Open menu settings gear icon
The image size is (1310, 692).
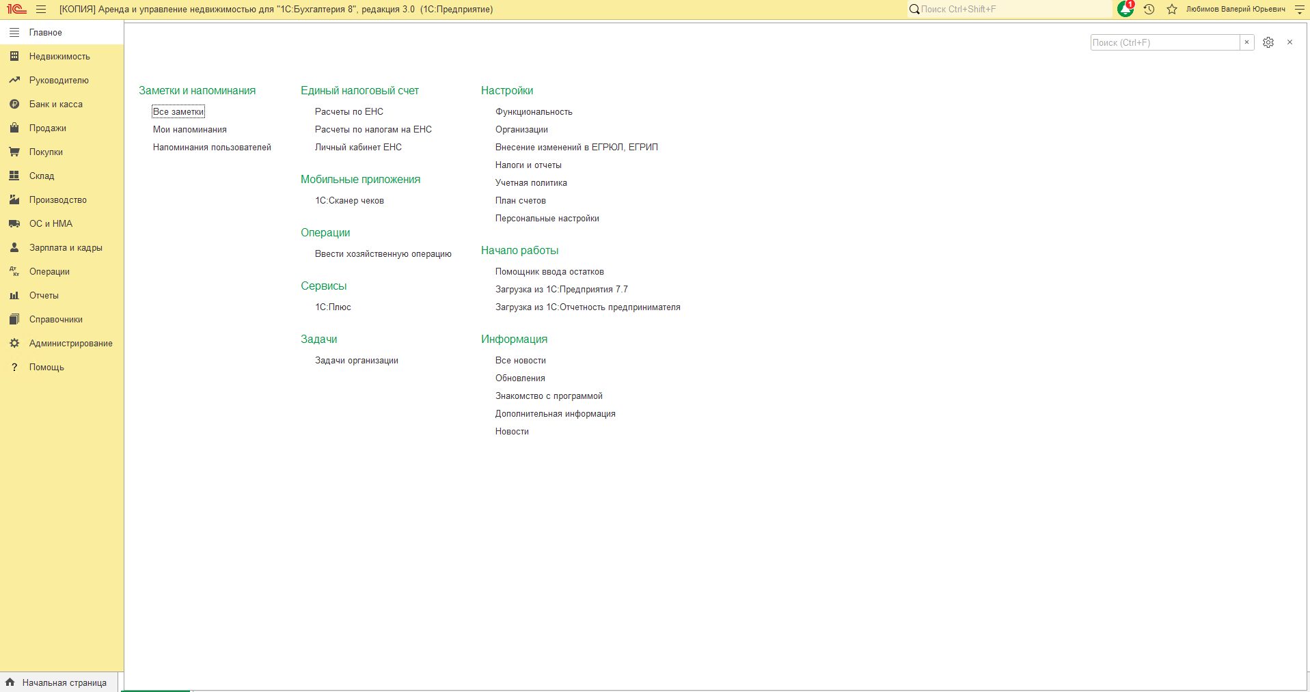(x=1268, y=42)
